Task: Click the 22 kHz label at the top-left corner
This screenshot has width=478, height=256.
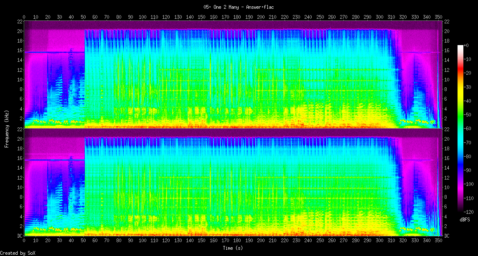Action: 20,21
